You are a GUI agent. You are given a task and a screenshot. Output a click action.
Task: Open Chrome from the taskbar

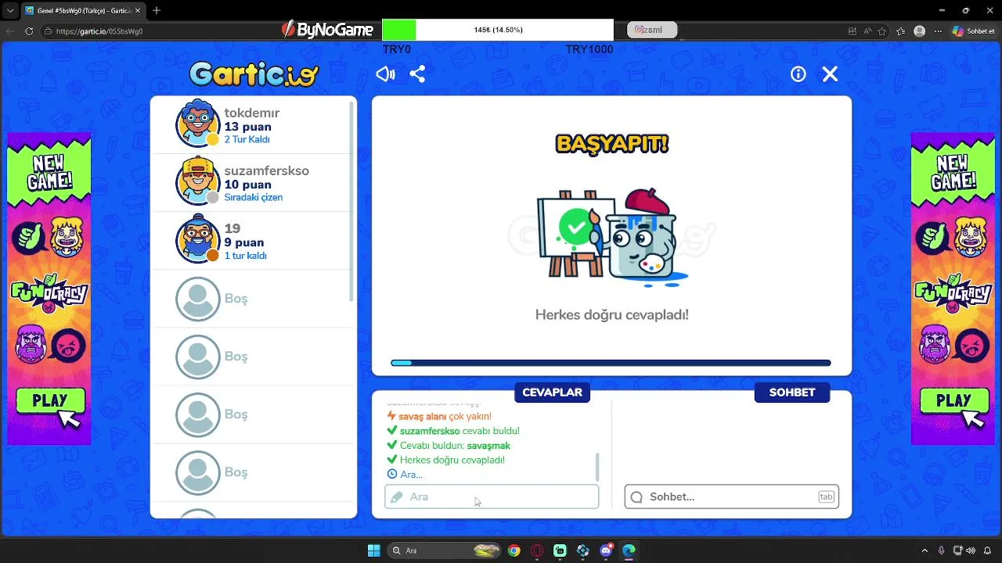tap(514, 550)
